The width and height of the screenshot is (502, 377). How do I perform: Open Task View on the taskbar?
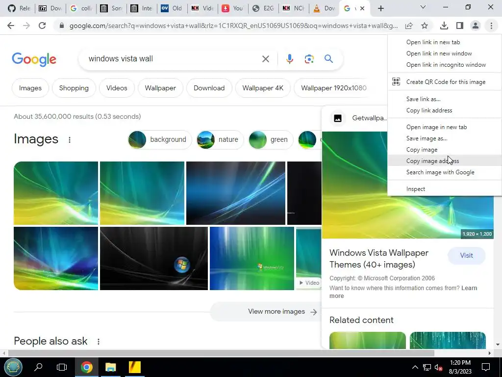[x=61, y=367]
